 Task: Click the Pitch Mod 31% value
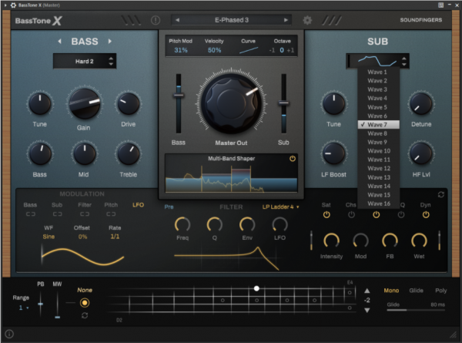tap(181, 50)
